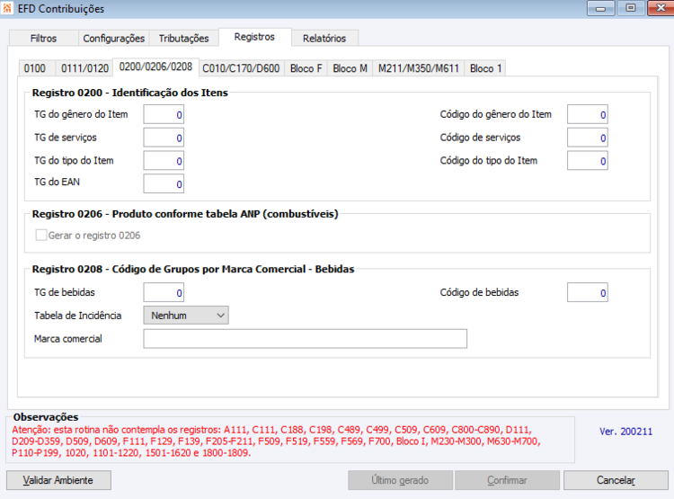674x499 pixels.
Task: Click the 'TG do EAN' label
Action: coord(57,182)
